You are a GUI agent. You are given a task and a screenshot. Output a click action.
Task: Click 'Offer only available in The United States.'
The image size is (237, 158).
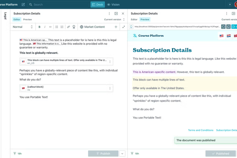click(x=158, y=88)
